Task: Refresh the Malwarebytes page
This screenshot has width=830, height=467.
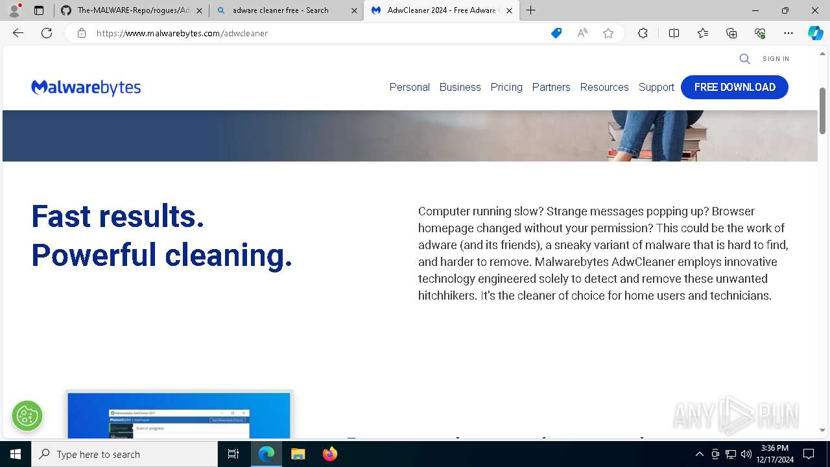Action: (x=47, y=33)
